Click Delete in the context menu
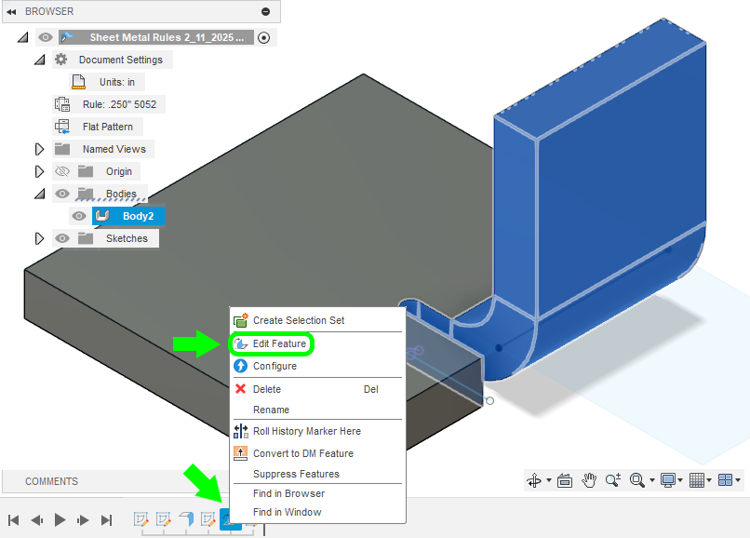This screenshot has width=750, height=538. click(x=266, y=389)
